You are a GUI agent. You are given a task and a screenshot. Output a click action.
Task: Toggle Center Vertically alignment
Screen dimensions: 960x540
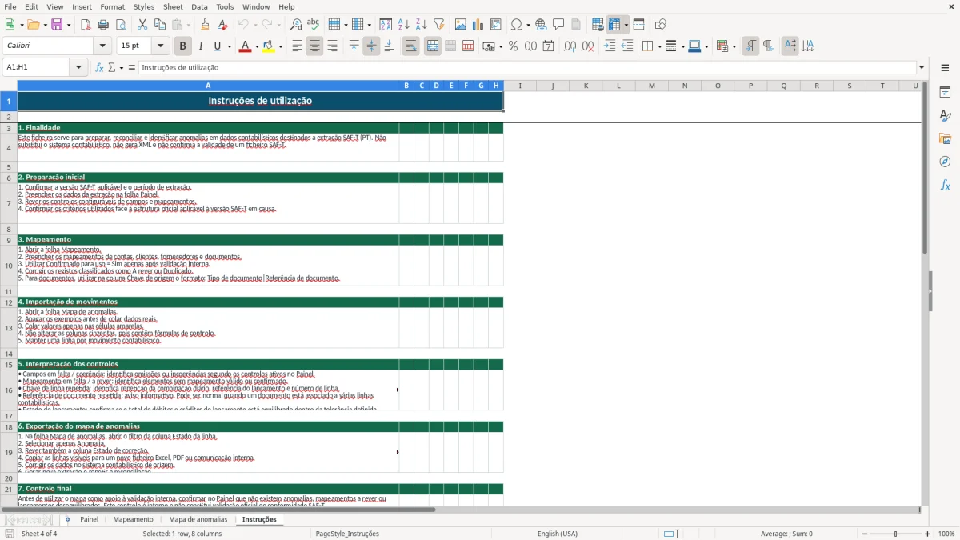point(371,46)
